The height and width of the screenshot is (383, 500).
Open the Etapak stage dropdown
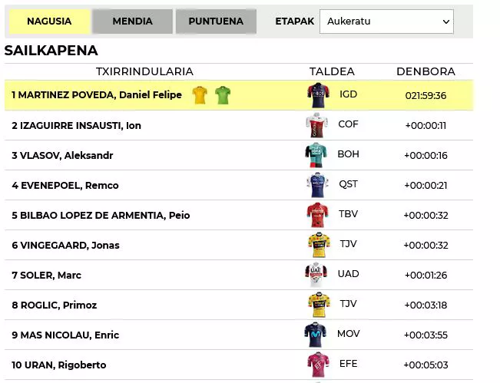(x=386, y=21)
